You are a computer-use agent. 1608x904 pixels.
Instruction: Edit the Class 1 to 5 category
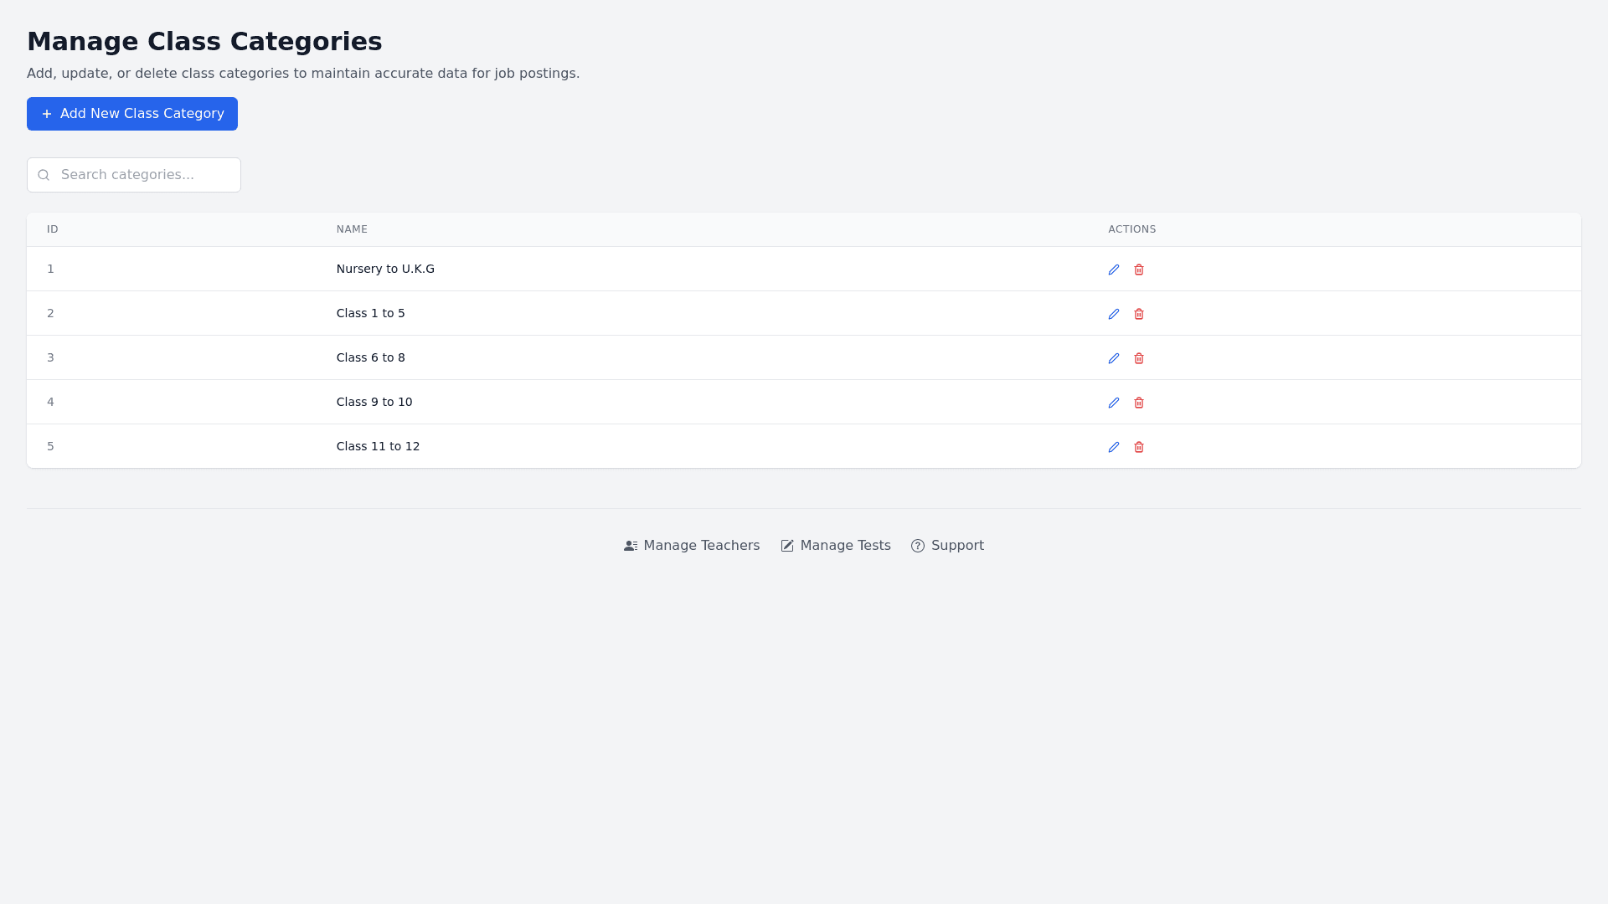[1113, 314]
